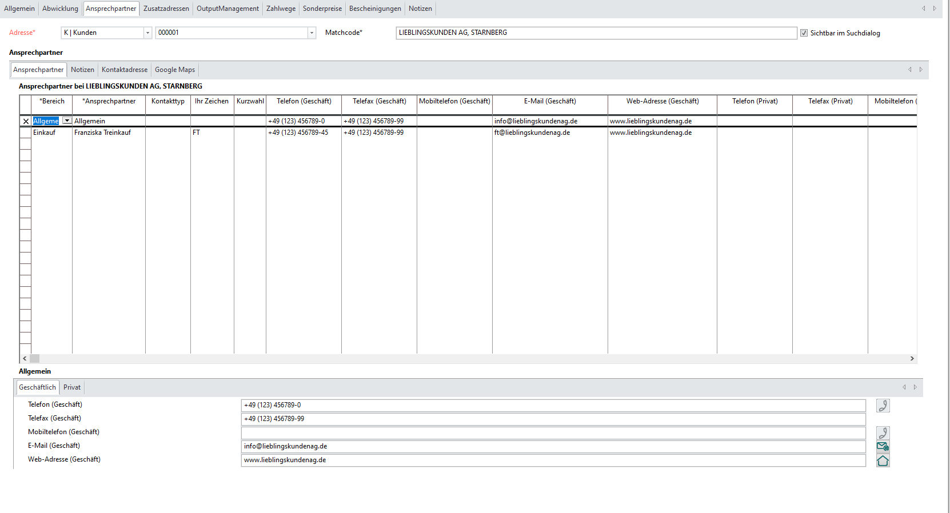This screenshot has width=950, height=513.
Task: Click the grid's horizontal scrollbar right arrow
Action: 912,359
